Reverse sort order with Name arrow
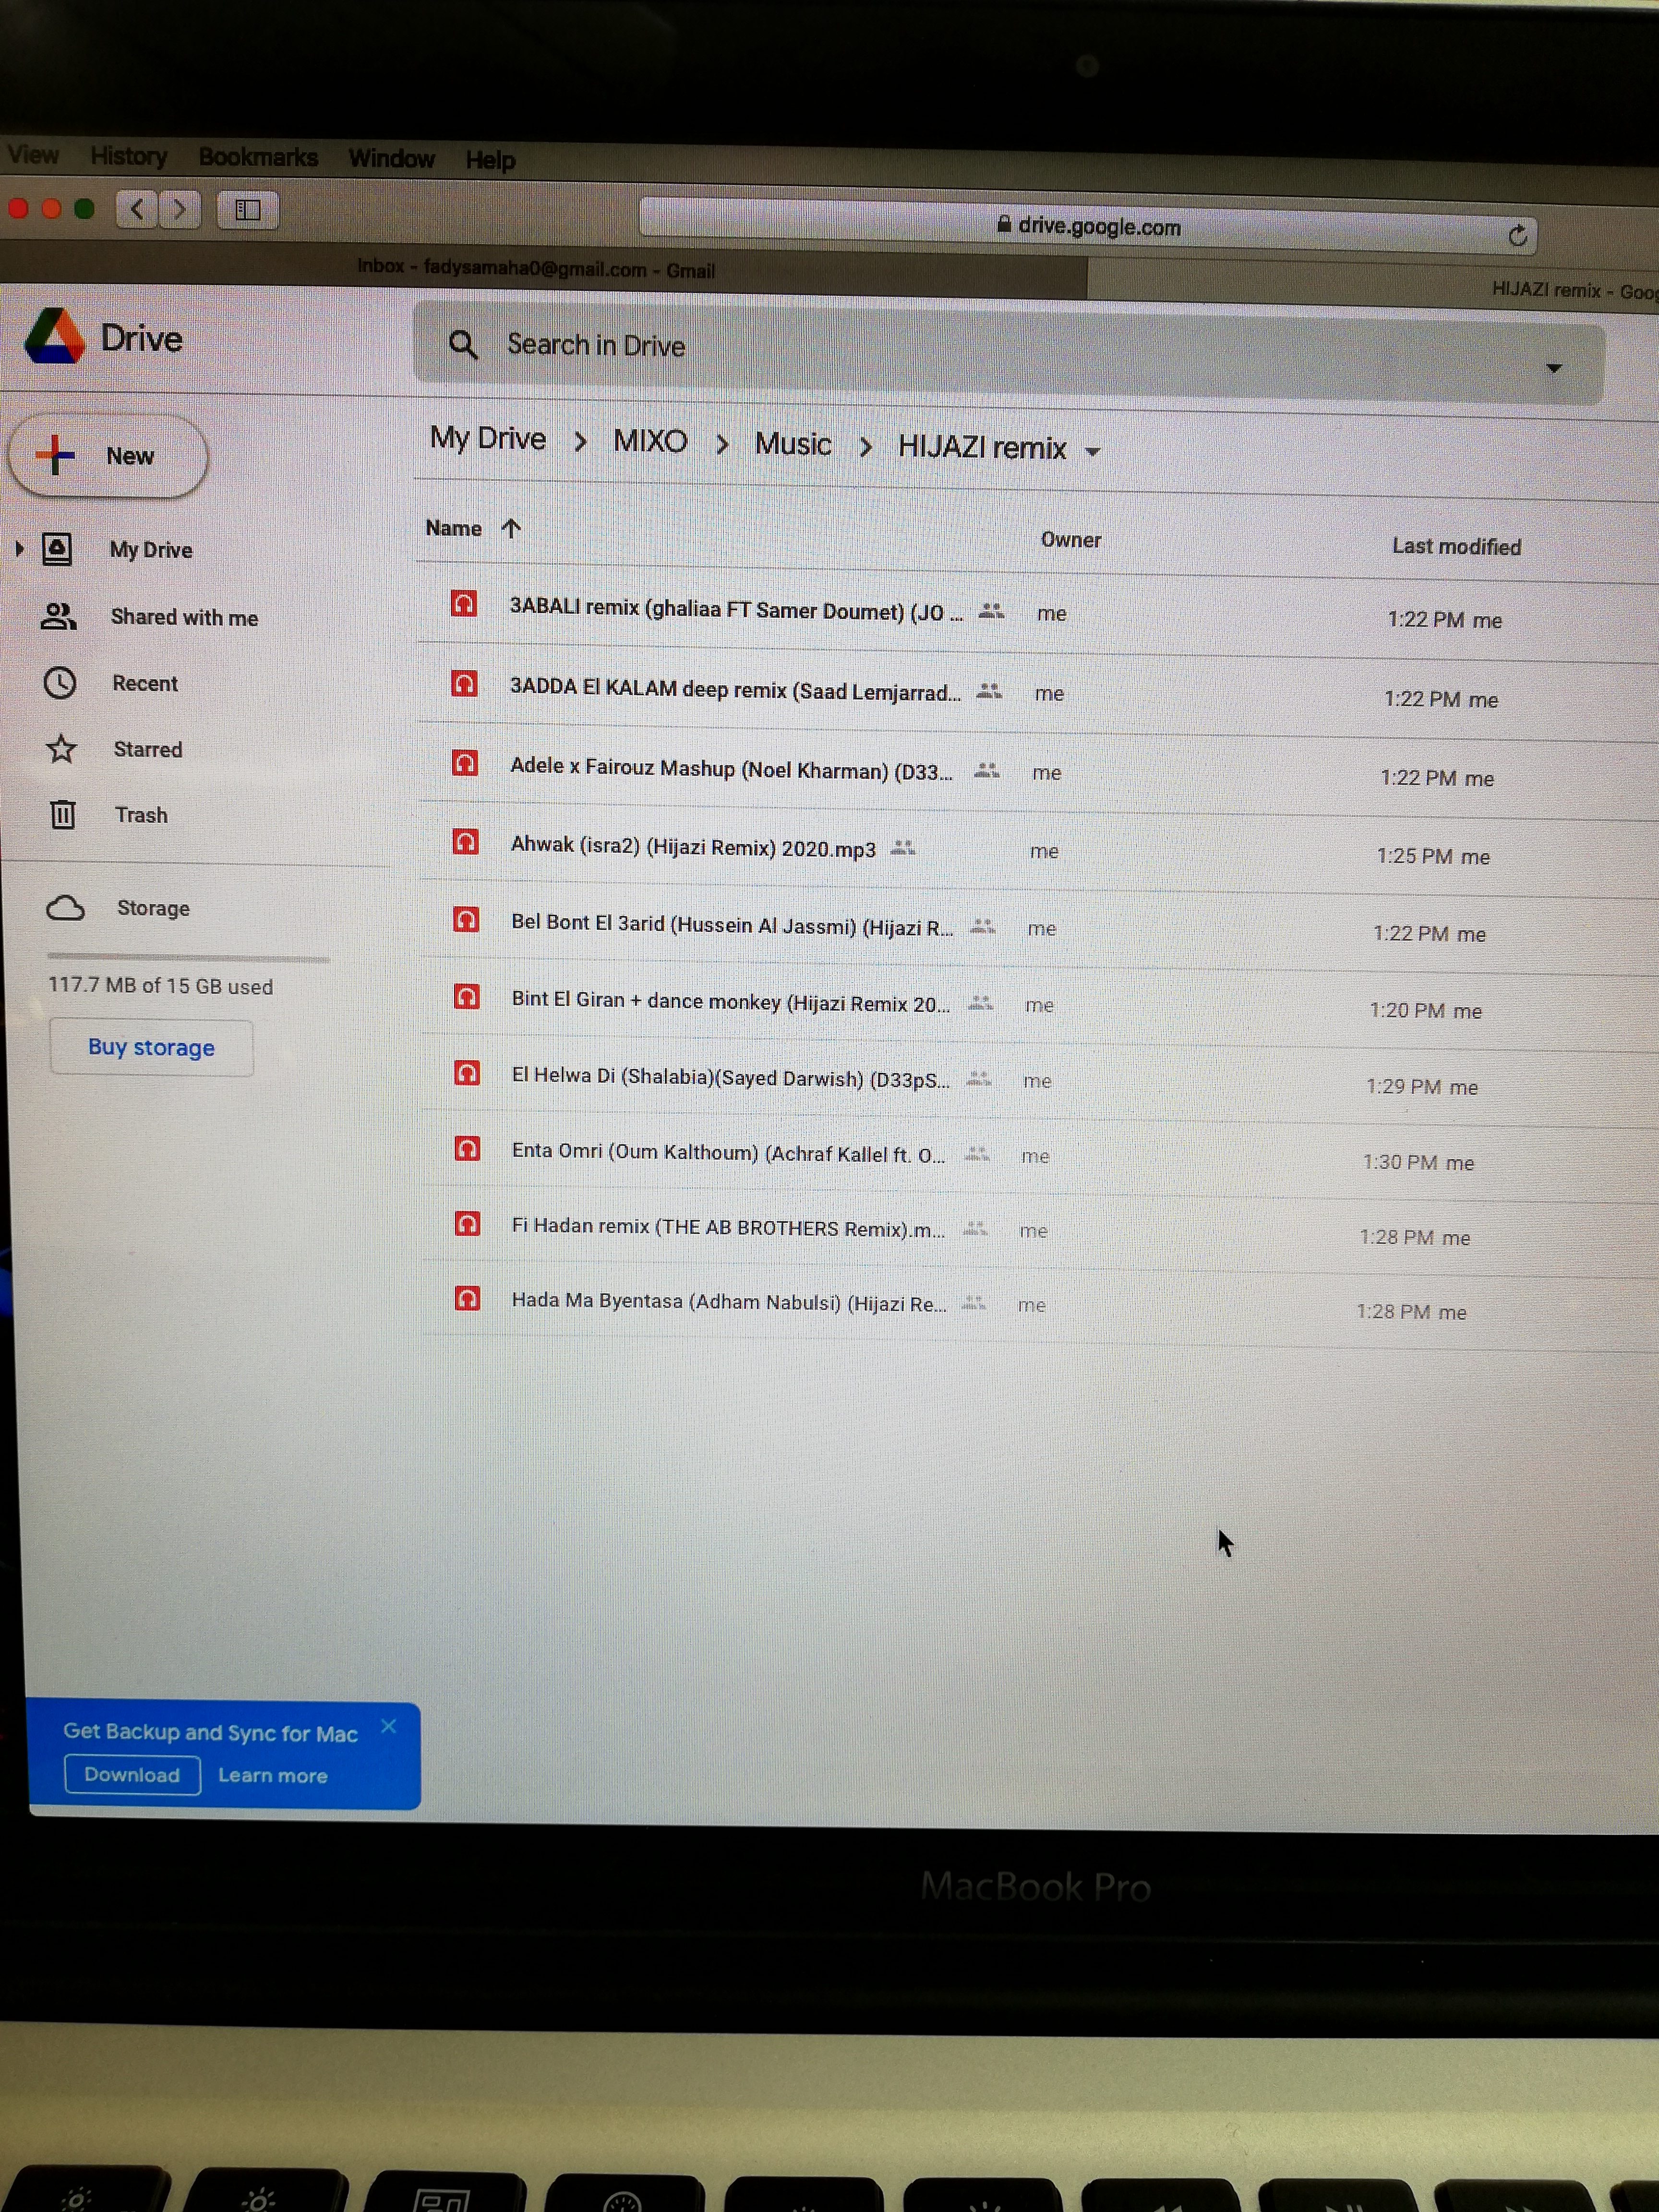 [x=511, y=528]
